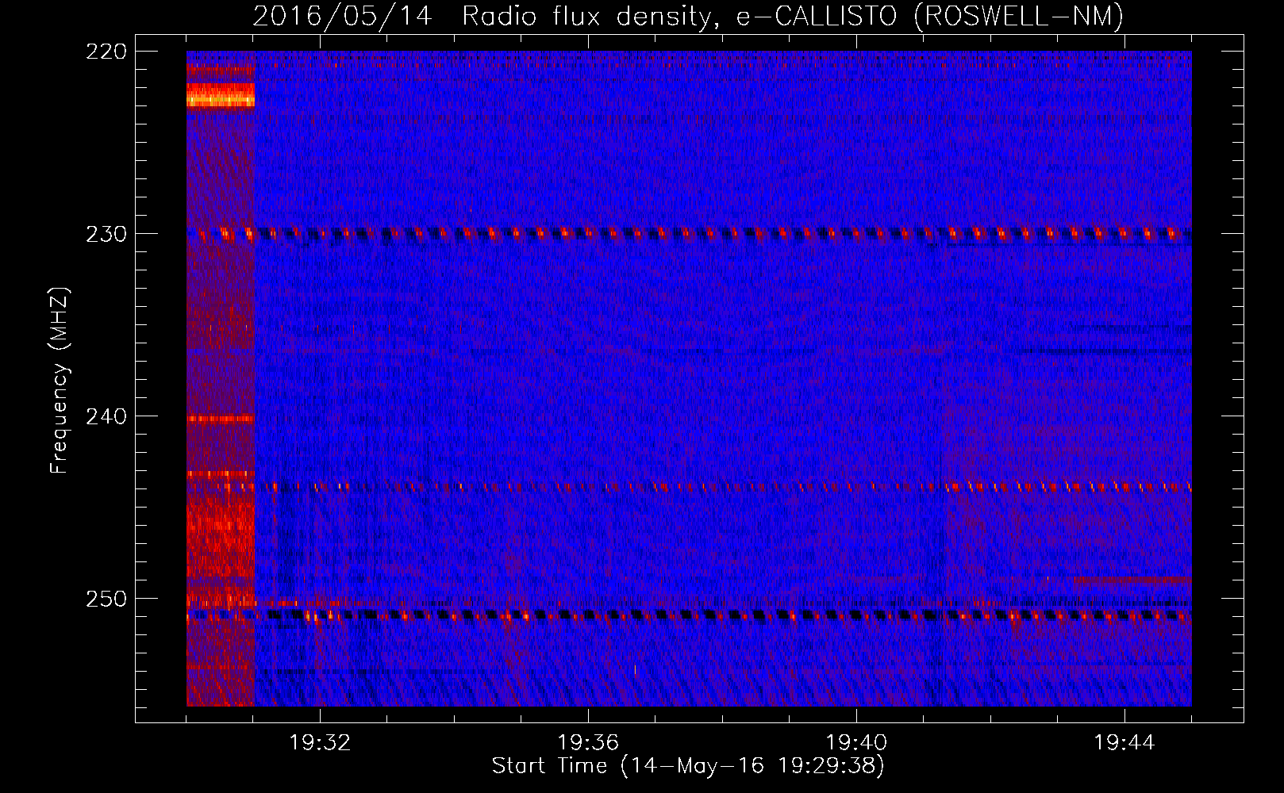The width and height of the screenshot is (1284, 793).
Task: Click the 230 frequency tick label
Action: click(106, 234)
